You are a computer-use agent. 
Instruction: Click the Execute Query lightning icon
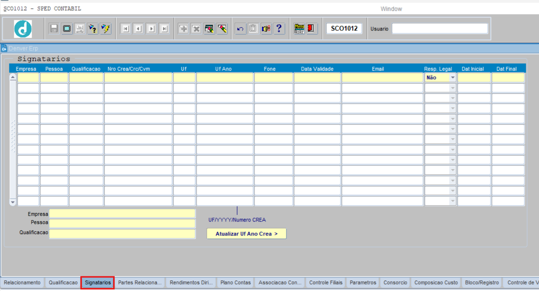click(105, 29)
